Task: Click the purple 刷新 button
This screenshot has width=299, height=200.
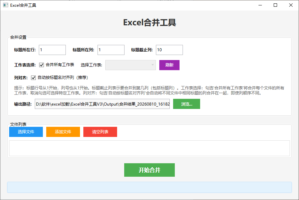Action: [x=169, y=65]
